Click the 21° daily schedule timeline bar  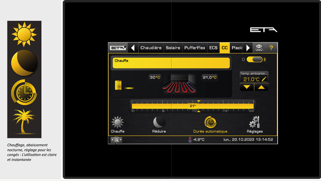pyautogui.click(x=192, y=106)
